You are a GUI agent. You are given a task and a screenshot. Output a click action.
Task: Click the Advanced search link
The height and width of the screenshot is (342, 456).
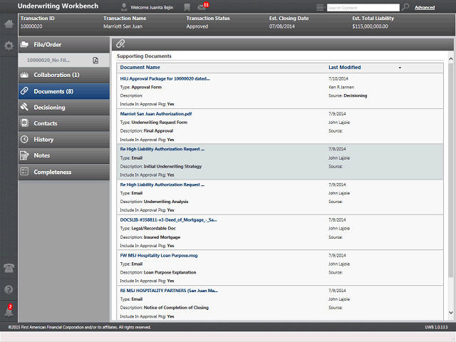click(x=425, y=8)
